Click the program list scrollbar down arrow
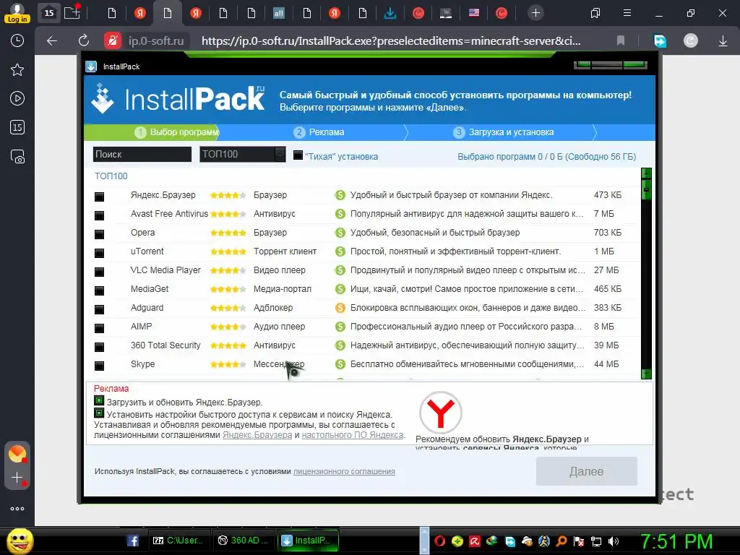The image size is (740, 555). 646,374
